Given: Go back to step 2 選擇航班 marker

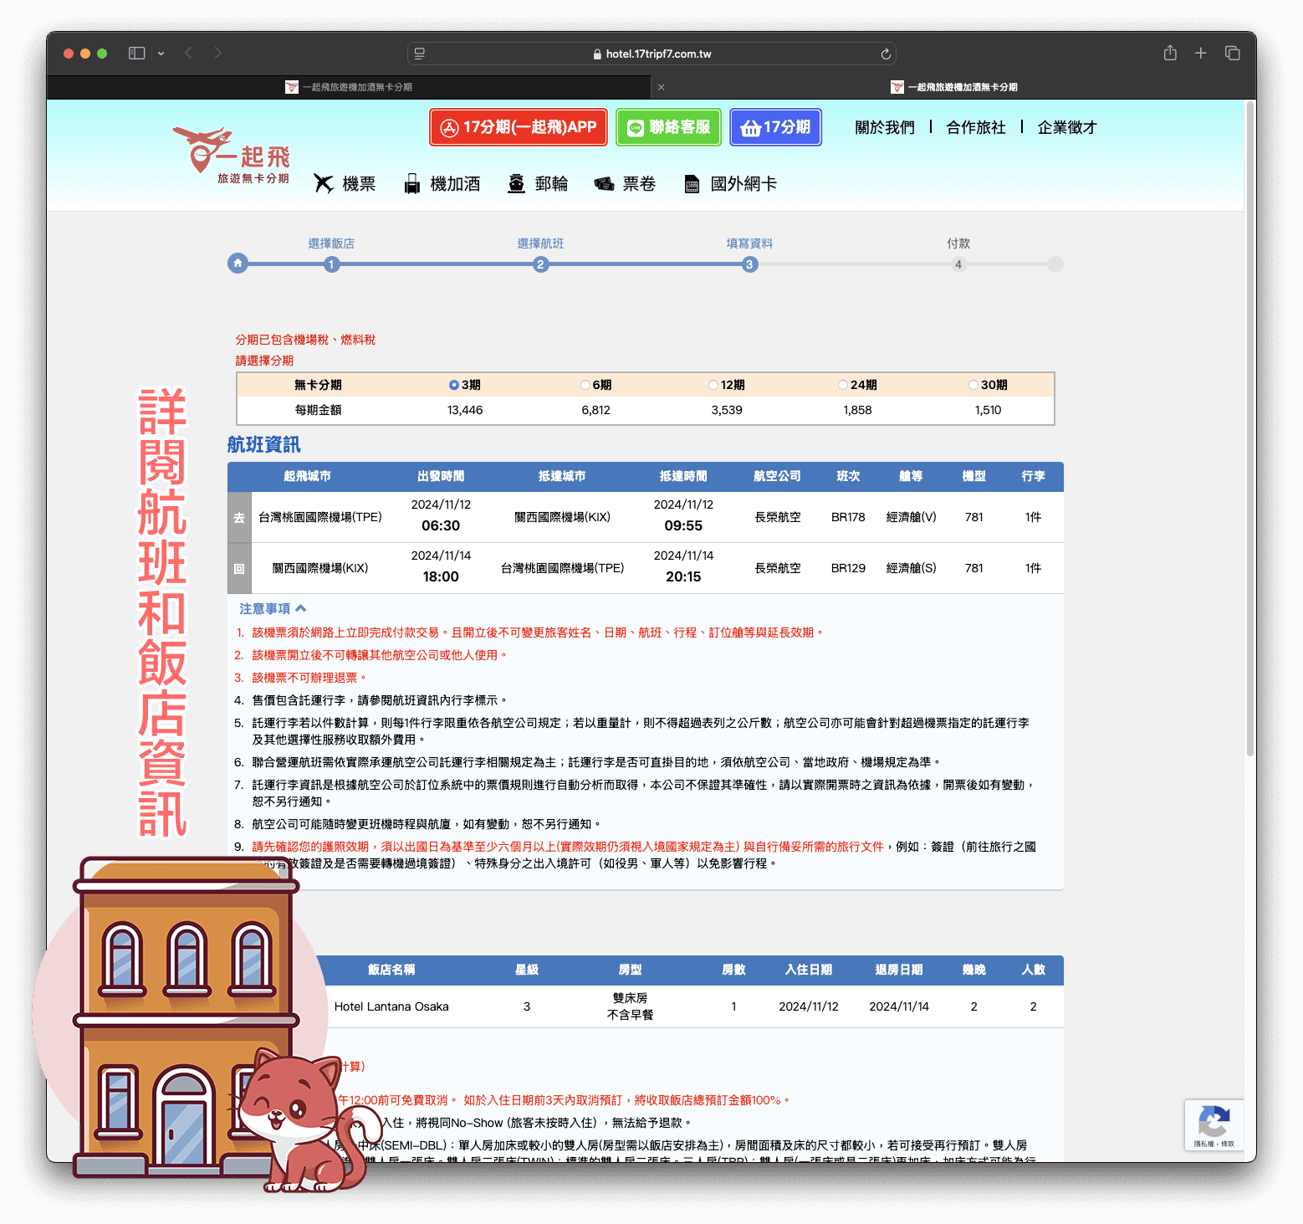Looking at the screenshot, I should (540, 264).
